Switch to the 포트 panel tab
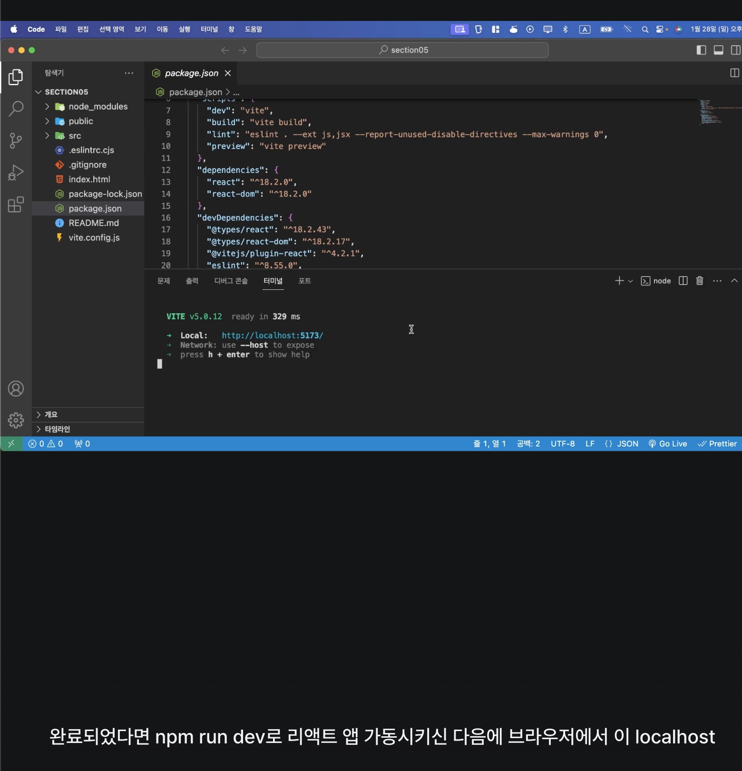The image size is (742, 771). (x=304, y=281)
